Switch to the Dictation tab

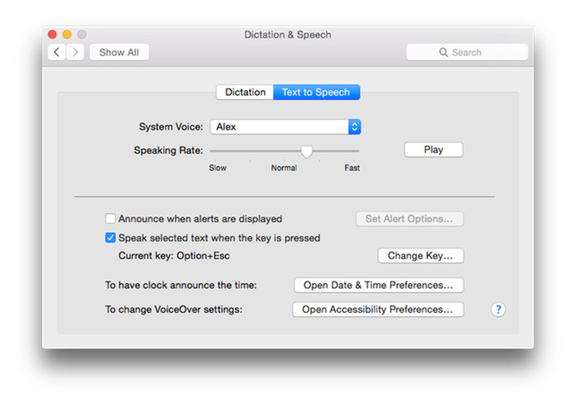pos(245,92)
